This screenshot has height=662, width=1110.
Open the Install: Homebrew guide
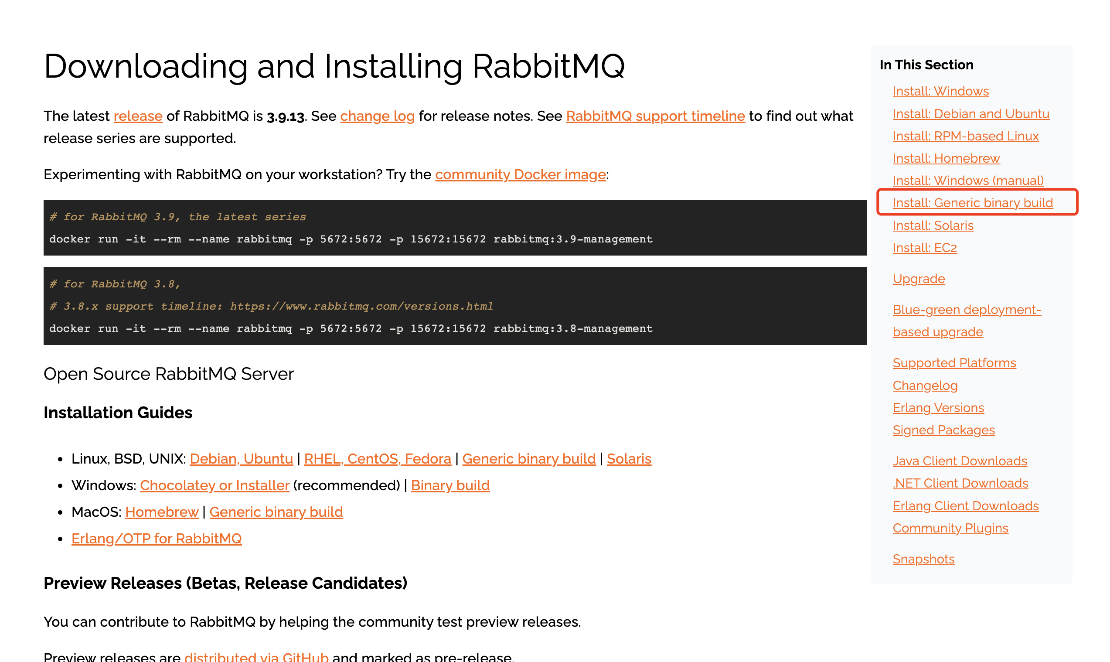[946, 158]
